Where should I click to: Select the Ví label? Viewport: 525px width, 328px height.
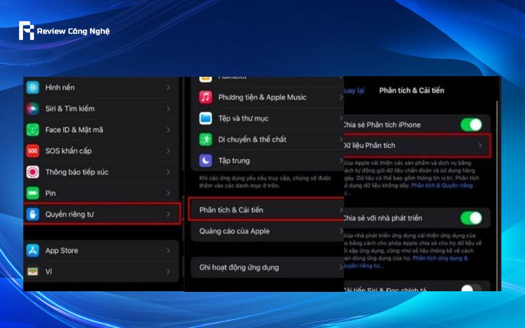click(x=49, y=272)
